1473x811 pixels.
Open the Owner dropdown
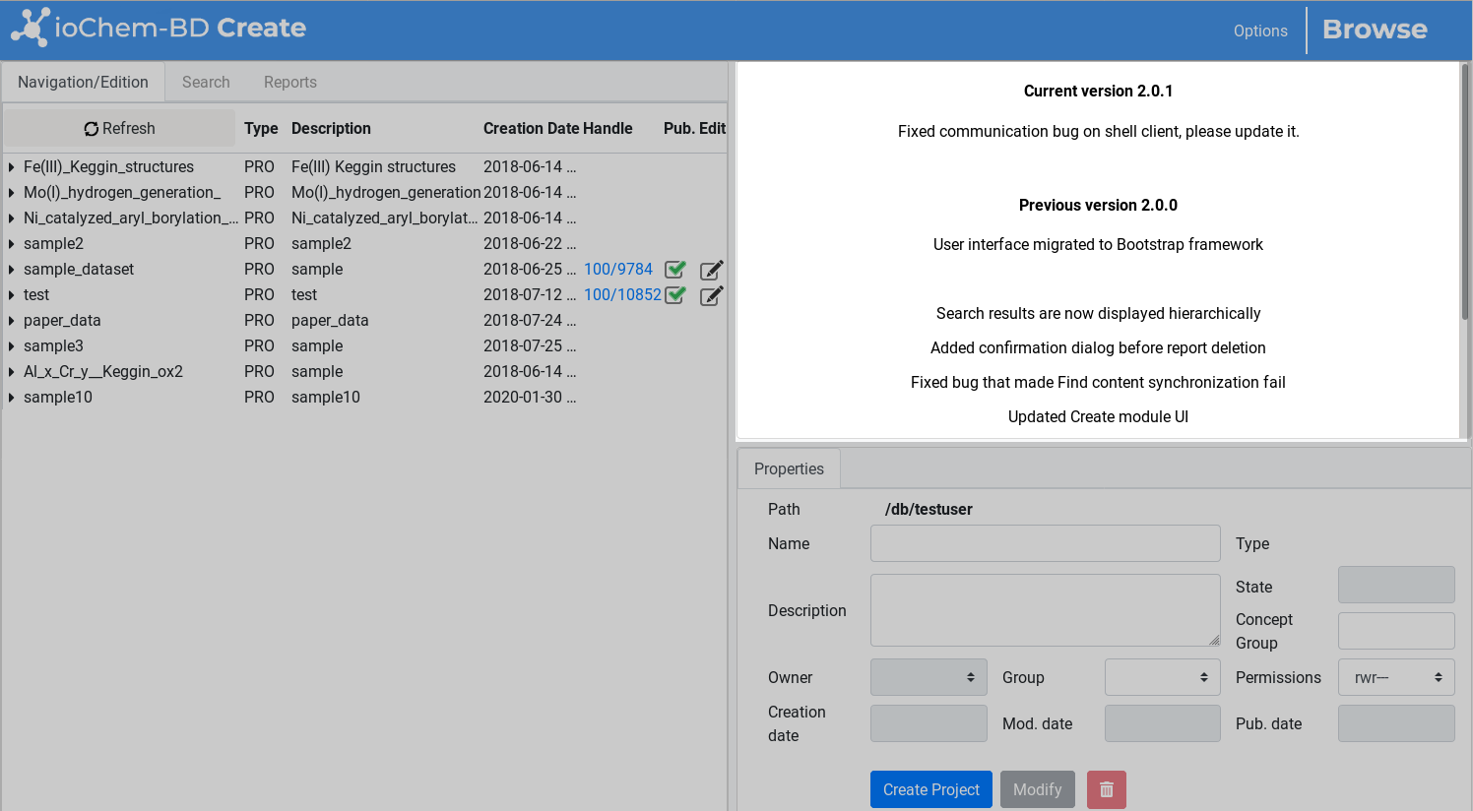pos(929,677)
